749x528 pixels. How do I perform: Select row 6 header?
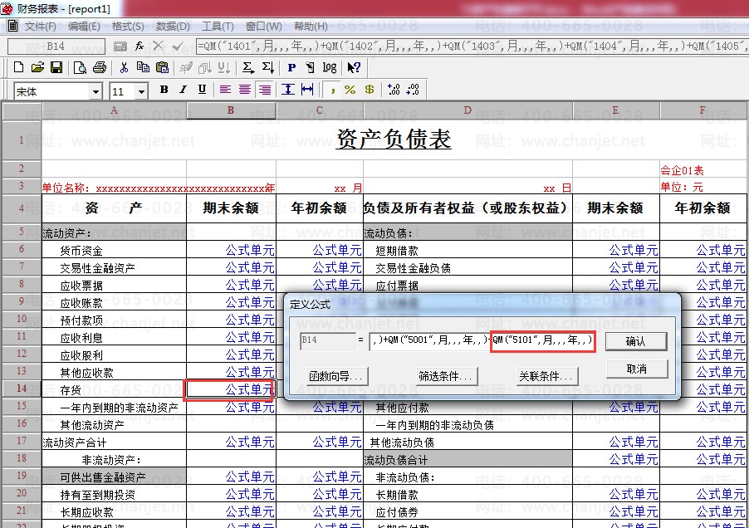click(22, 249)
